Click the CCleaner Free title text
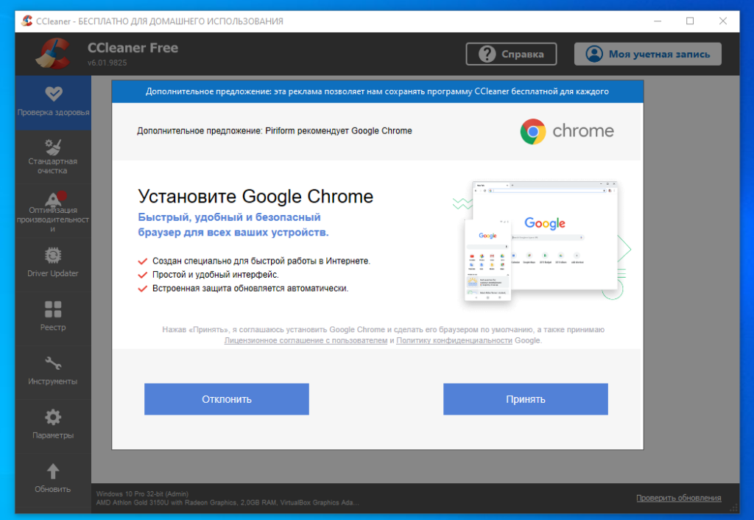This screenshot has height=520, width=754. point(133,48)
